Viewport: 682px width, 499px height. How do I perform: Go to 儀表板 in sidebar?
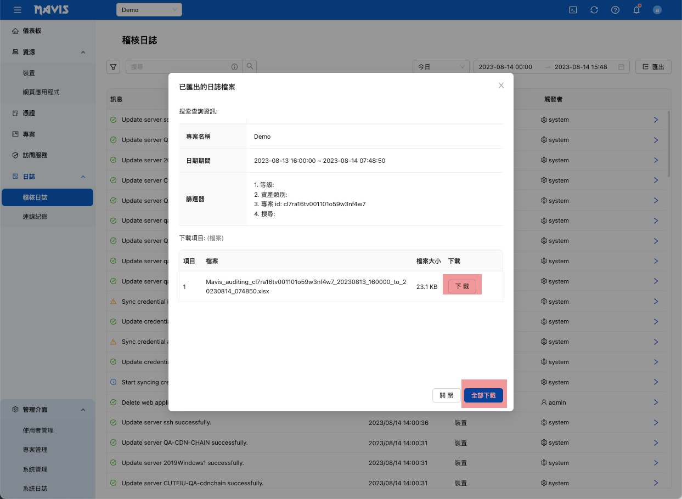point(32,31)
